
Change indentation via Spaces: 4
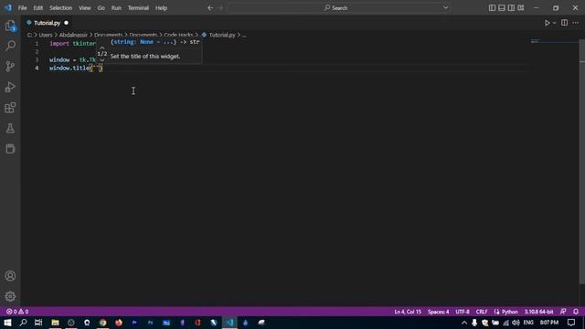click(x=438, y=312)
